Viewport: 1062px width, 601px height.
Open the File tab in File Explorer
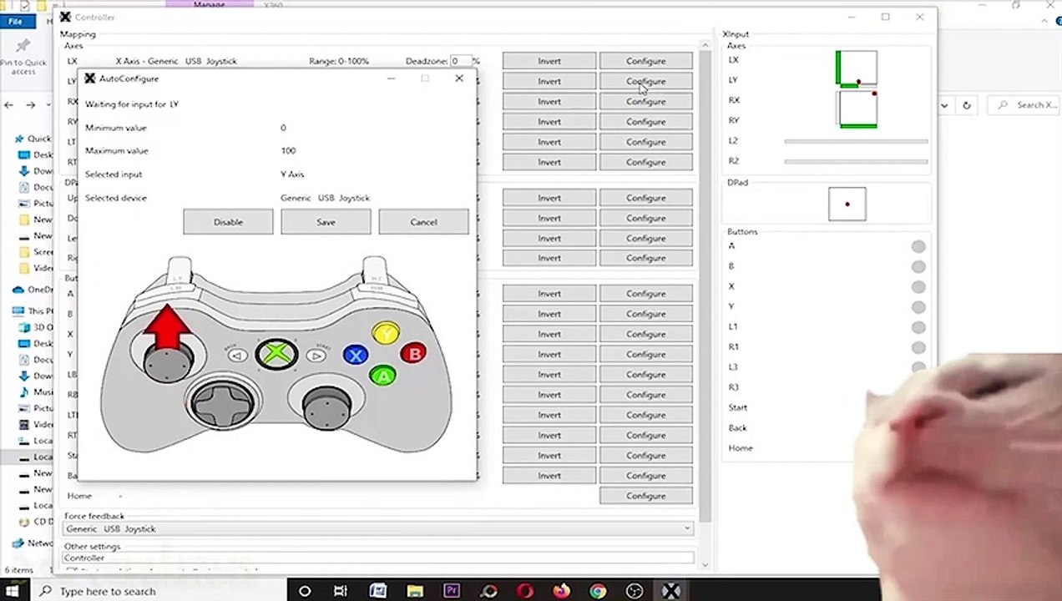[x=14, y=22]
